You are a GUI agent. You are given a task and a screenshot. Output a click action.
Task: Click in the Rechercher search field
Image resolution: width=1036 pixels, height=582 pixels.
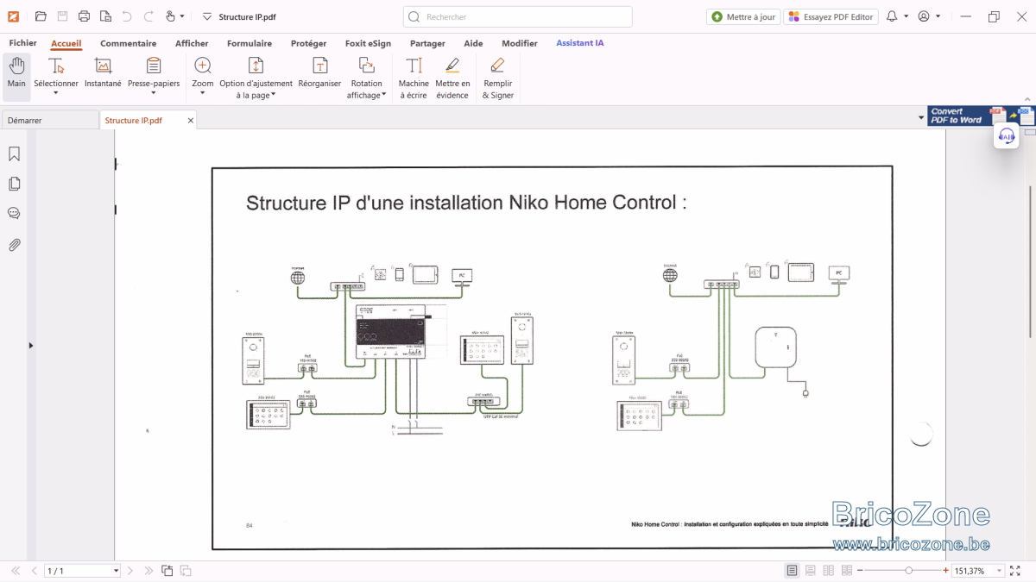517,16
